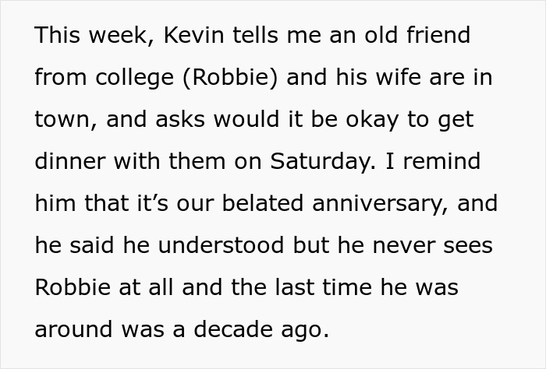Click the word "decade" in last line
The width and height of the screenshot is (546, 369).
pos(233,329)
